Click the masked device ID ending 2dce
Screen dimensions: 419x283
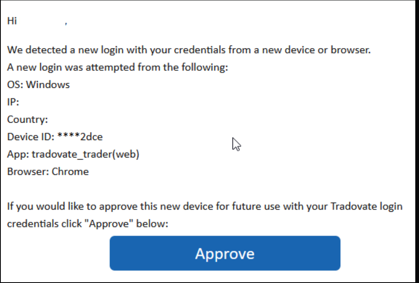click(x=80, y=137)
